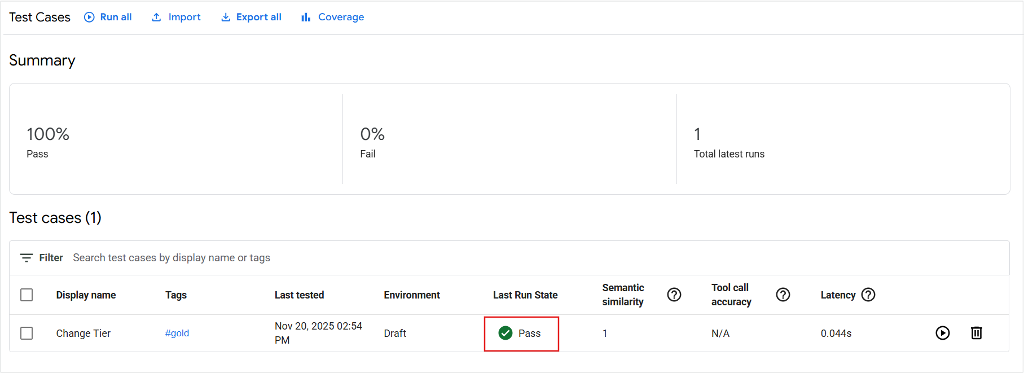Click the Run all play icon

pos(89,17)
